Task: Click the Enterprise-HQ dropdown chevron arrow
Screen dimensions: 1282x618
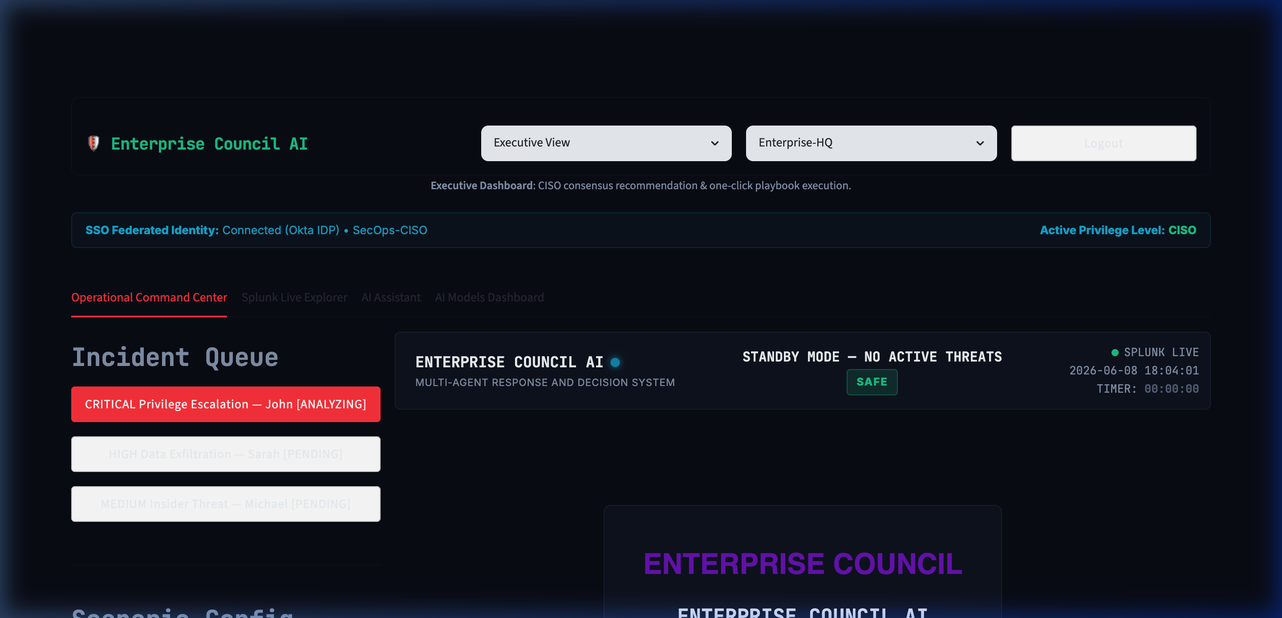Action: tap(980, 143)
